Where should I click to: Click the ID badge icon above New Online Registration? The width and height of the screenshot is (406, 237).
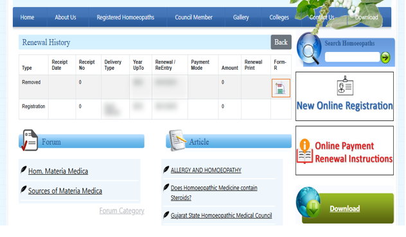(345, 85)
